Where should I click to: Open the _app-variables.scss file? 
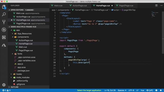click(x=29, y=61)
